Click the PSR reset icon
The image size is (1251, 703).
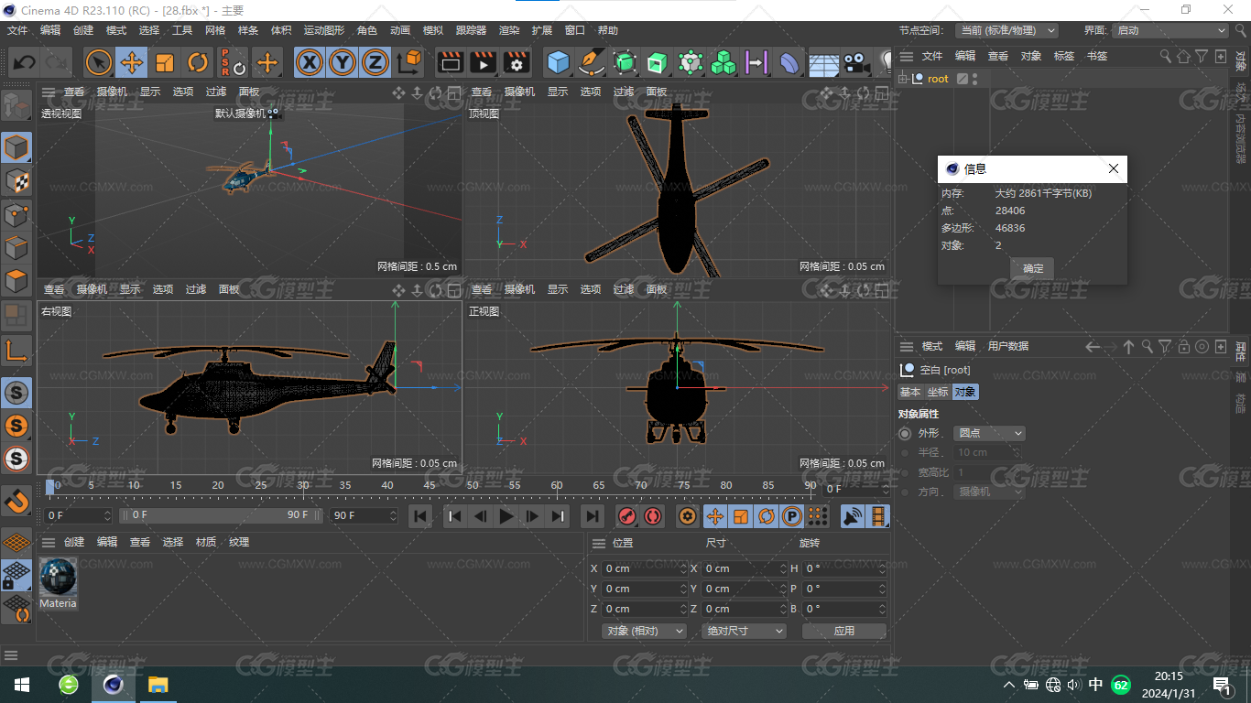(x=233, y=62)
